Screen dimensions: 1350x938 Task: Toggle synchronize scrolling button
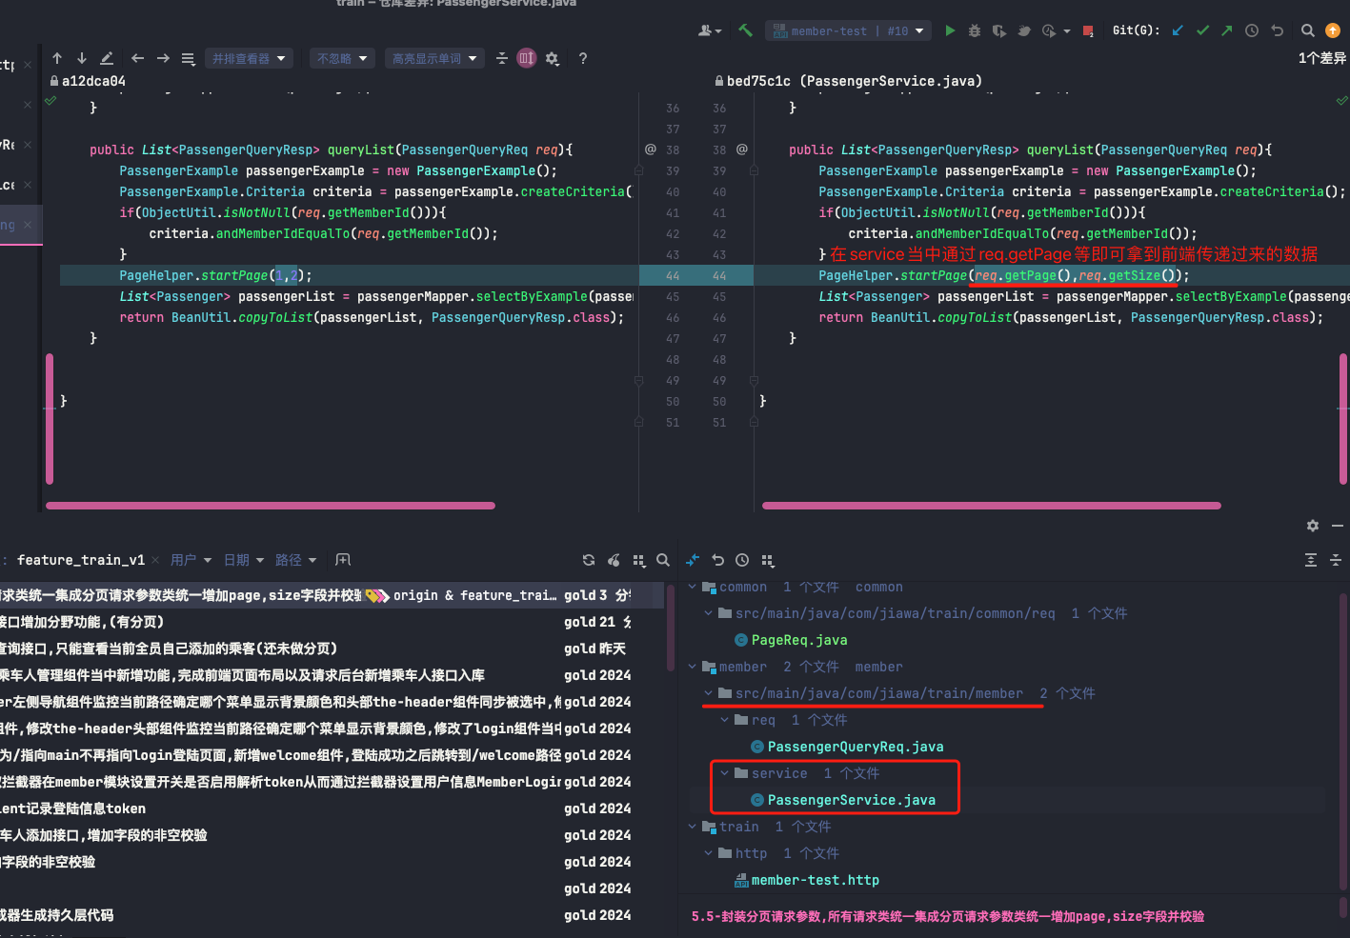(x=527, y=58)
